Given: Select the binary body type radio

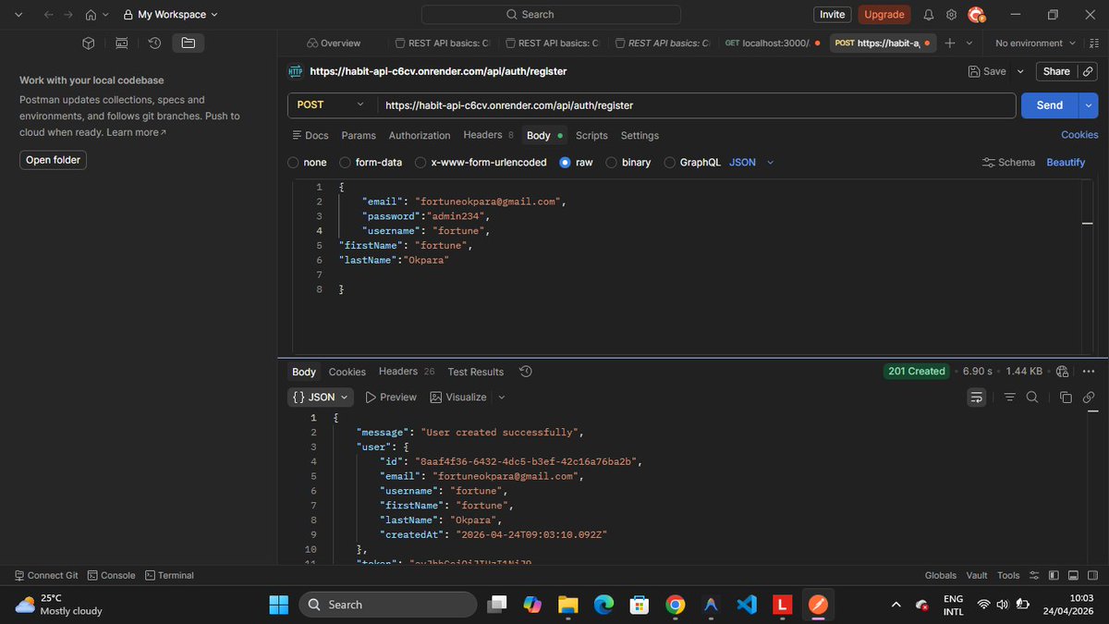Looking at the screenshot, I should [612, 163].
